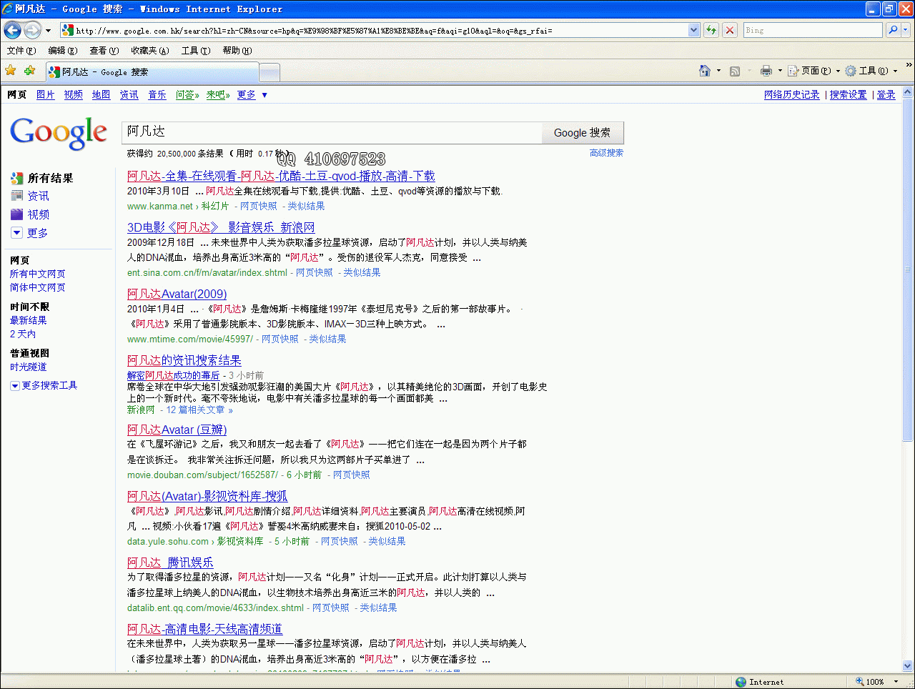Open a new blank tab
This screenshot has height=689, width=915.
(x=269, y=72)
